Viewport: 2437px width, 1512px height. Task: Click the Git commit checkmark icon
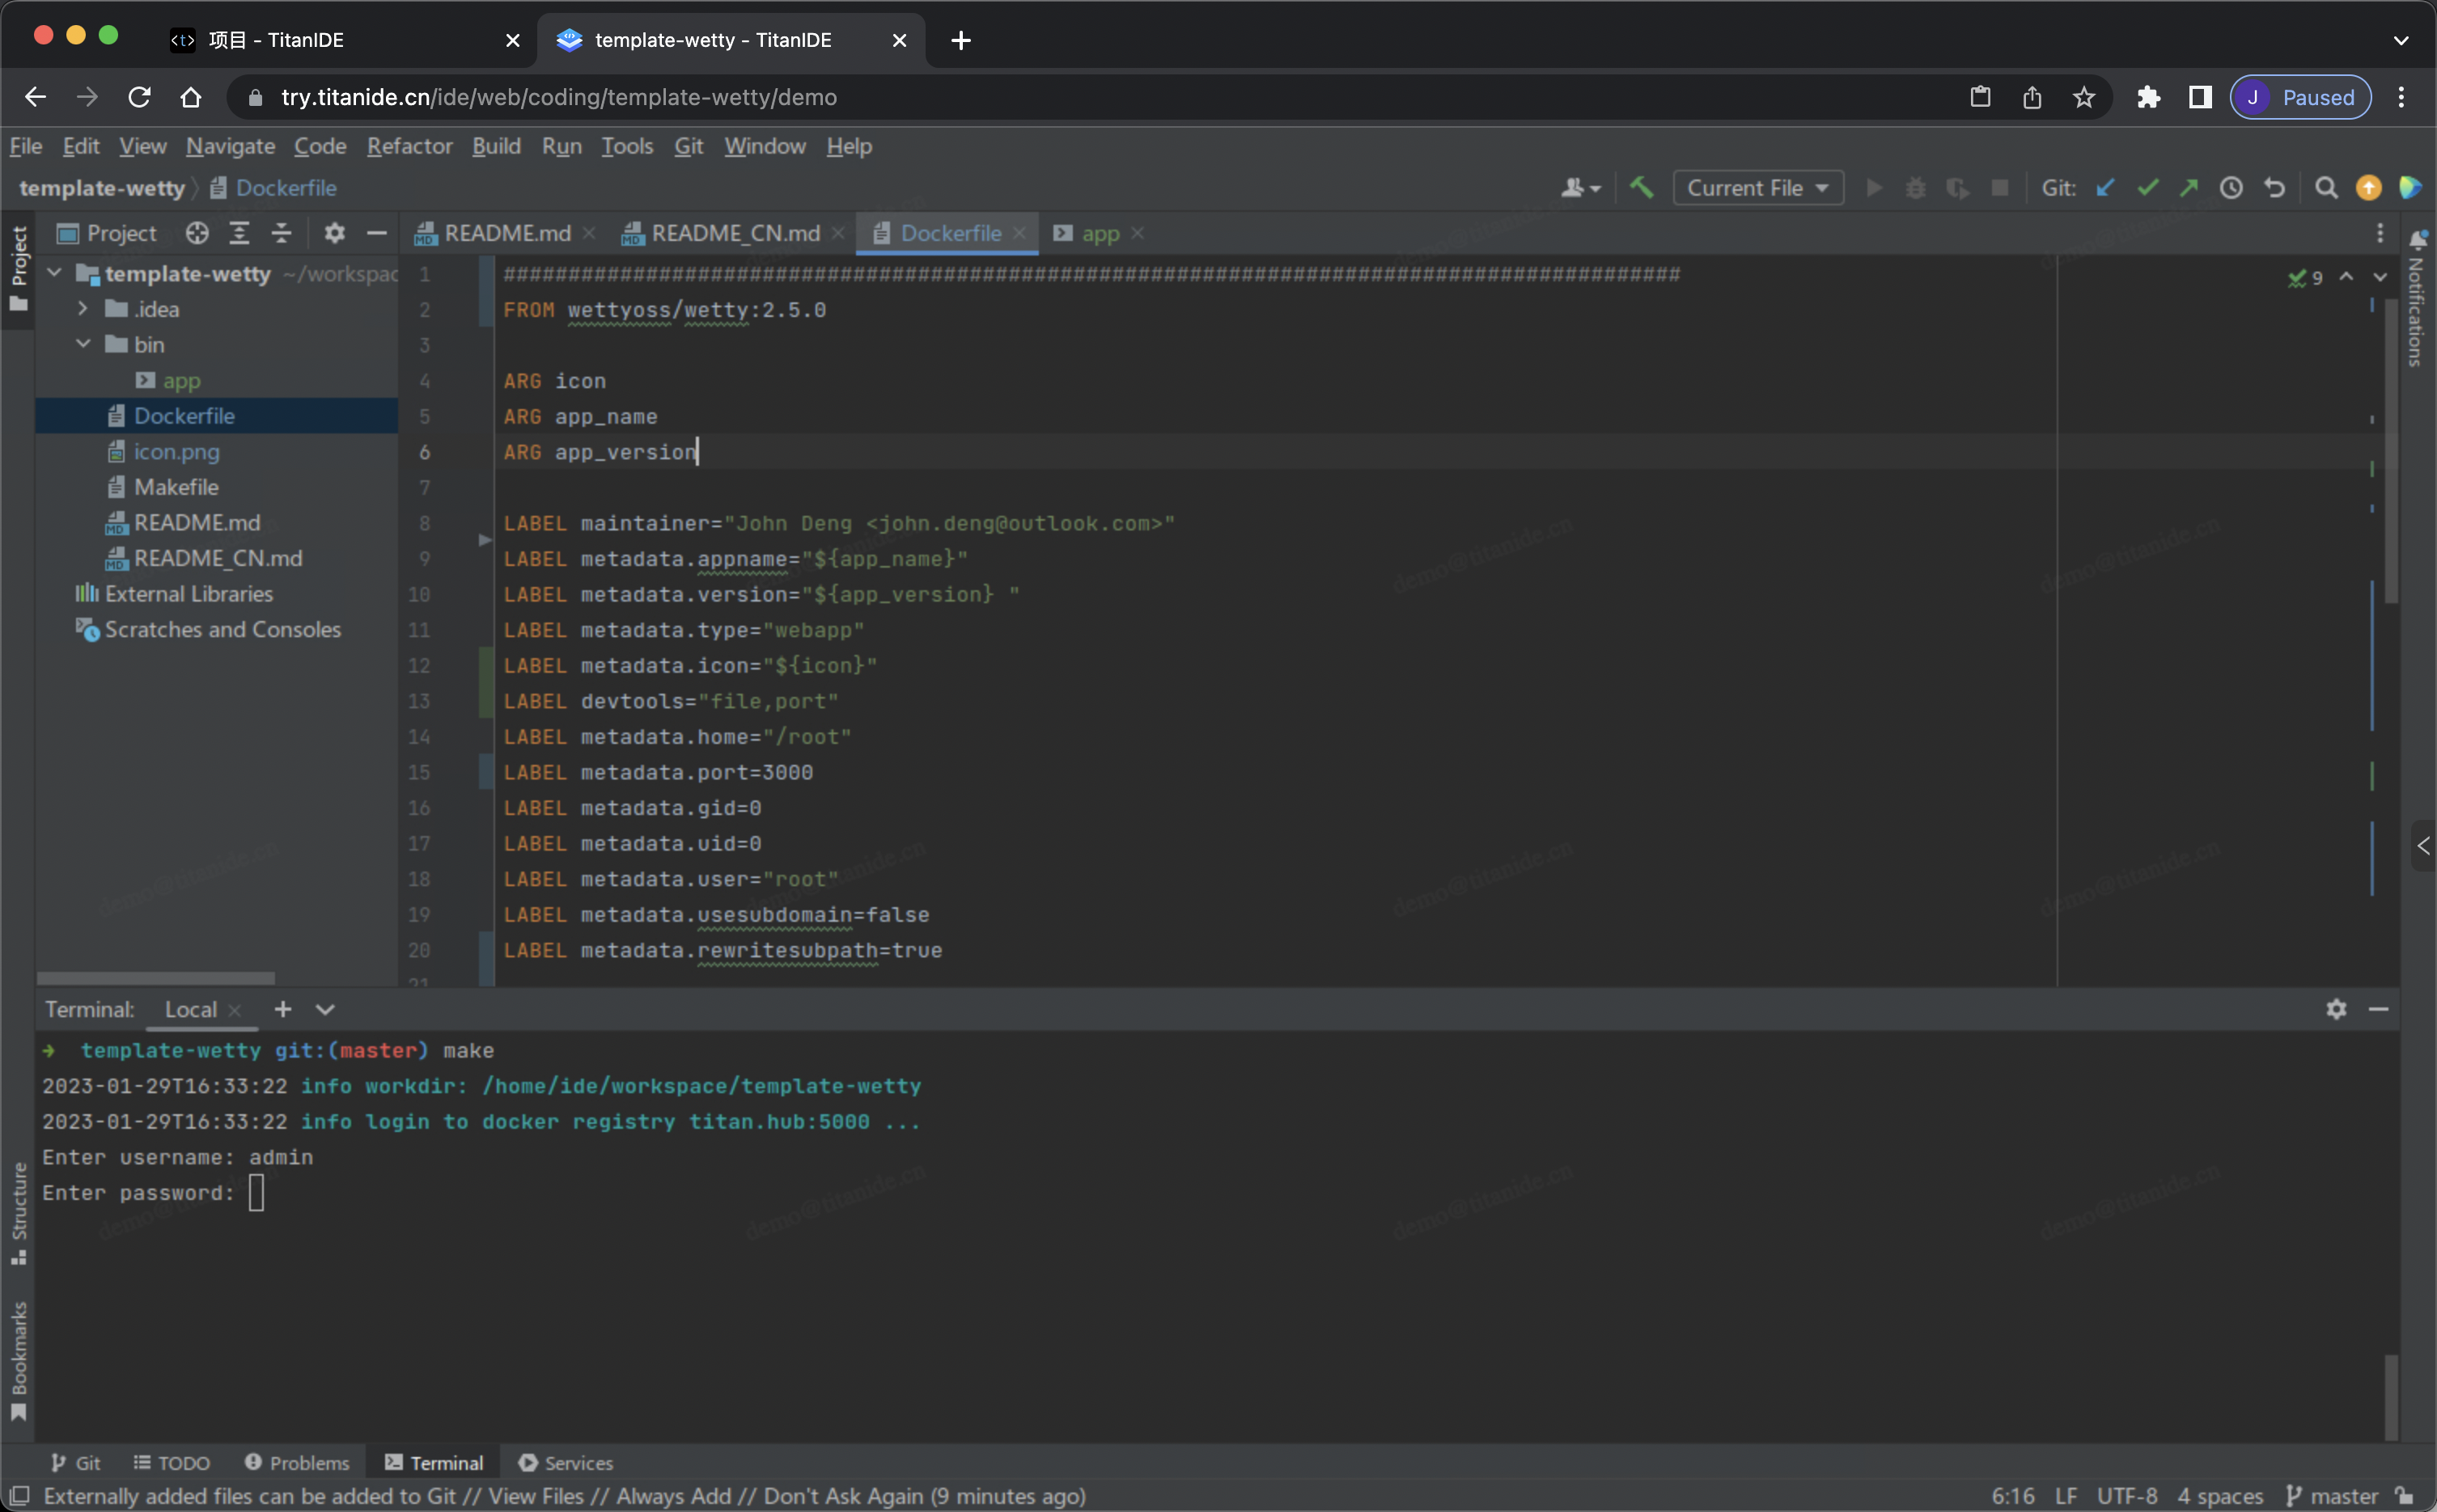[x=2147, y=188]
